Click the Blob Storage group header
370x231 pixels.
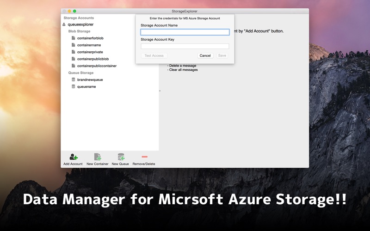pyautogui.click(x=79, y=31)
